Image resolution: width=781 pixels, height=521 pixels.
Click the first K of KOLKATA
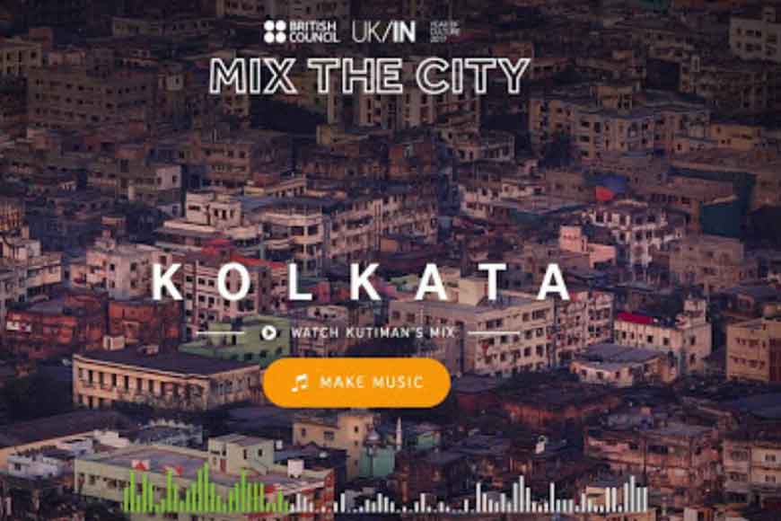167,282
